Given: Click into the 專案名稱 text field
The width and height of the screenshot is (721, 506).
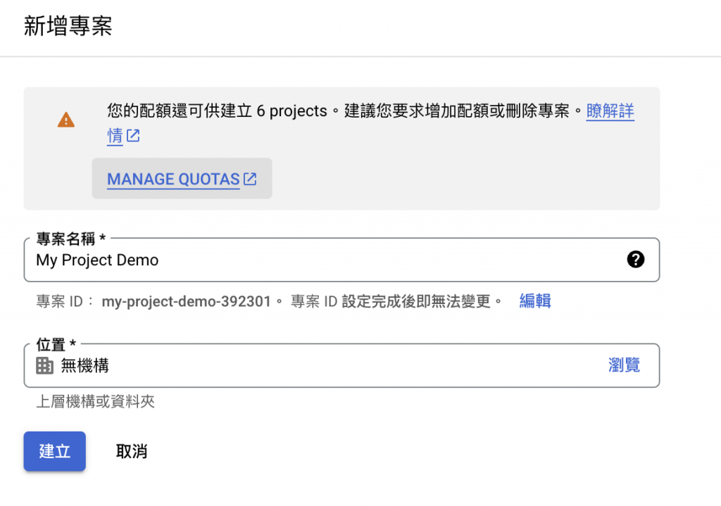Looking at the screenshot, I should tap(317, 260).
